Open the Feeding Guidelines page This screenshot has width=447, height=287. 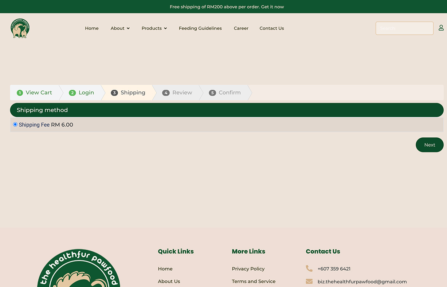pos(200,28)
